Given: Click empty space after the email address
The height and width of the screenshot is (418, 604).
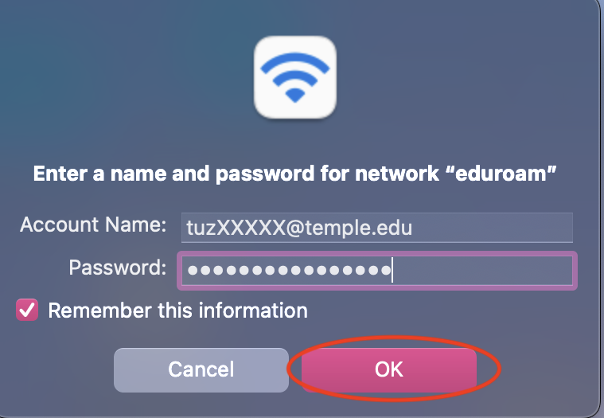Looking at the screenshot, I should click(x=493, y=228).
